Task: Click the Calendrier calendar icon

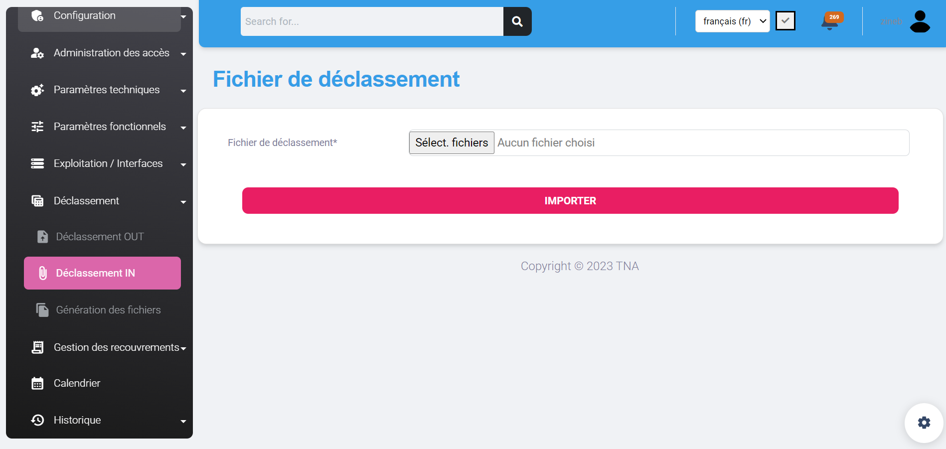Action: (x=37, y=383)
